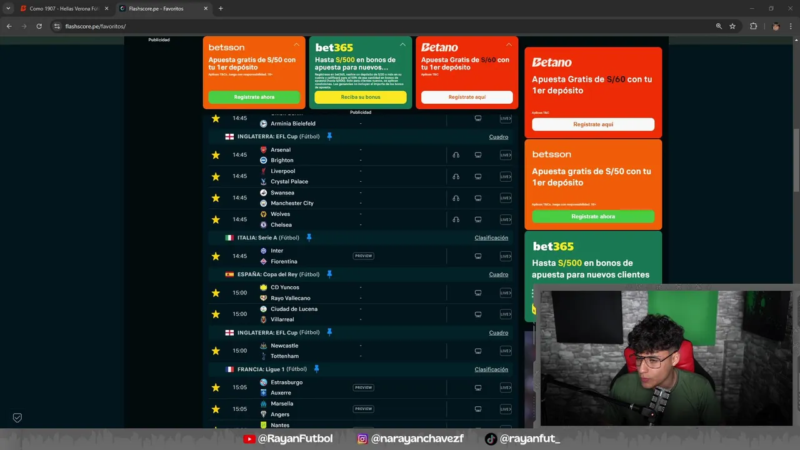
Task: Toggle favorite star for Swansea vs Manchester City
Action: point(216,198)
